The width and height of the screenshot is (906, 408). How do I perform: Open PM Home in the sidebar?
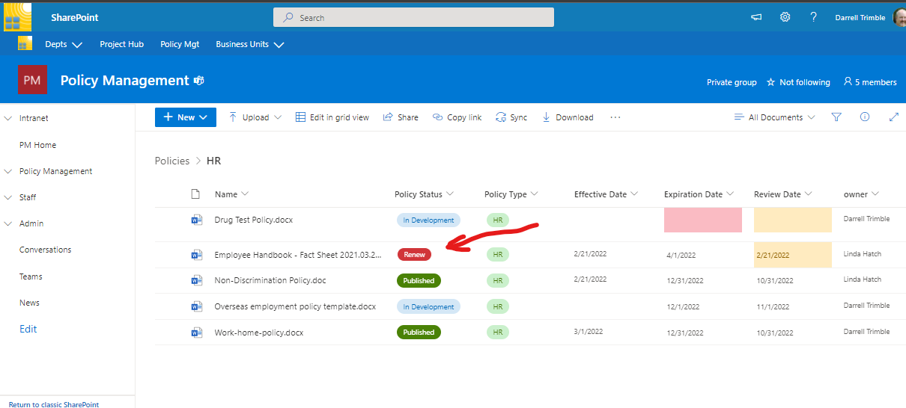pos(37,145)
